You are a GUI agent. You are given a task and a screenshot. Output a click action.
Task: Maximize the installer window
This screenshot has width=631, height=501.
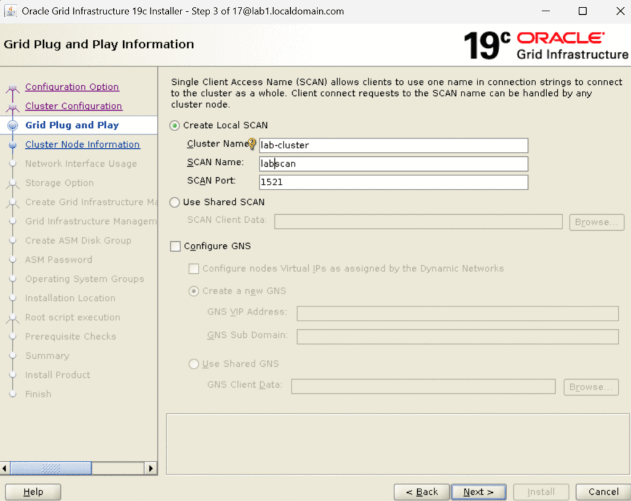(x=582, y=11)
